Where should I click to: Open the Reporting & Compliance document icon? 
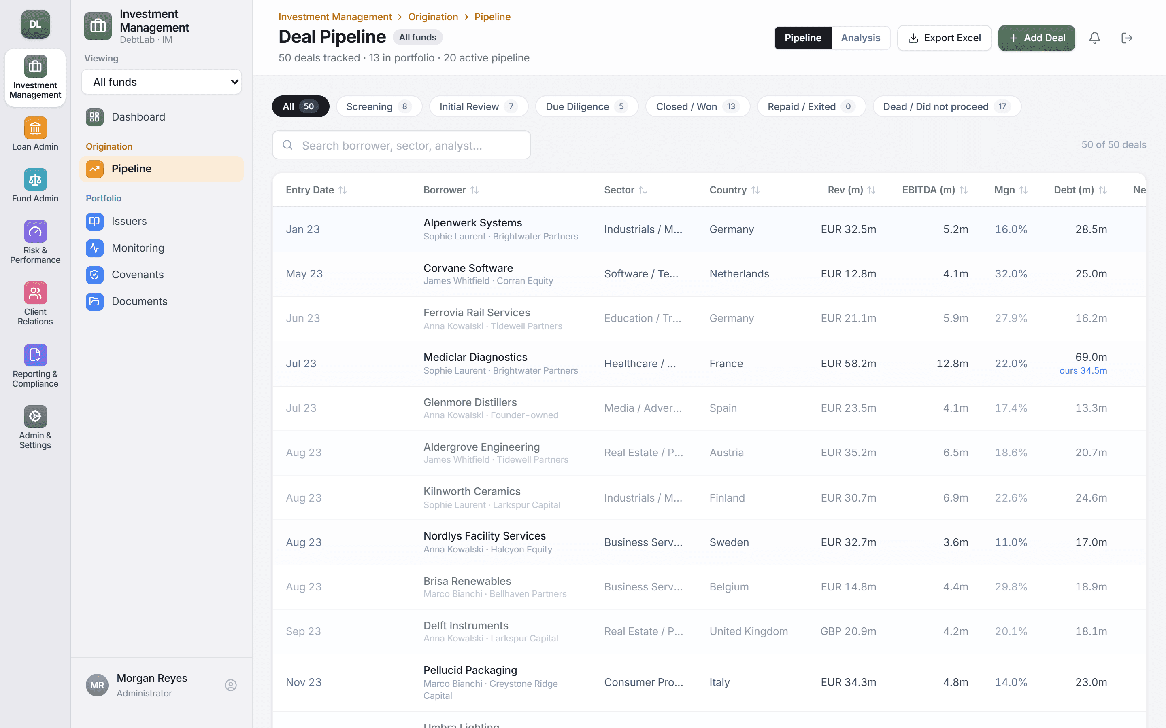pos(35,356)
